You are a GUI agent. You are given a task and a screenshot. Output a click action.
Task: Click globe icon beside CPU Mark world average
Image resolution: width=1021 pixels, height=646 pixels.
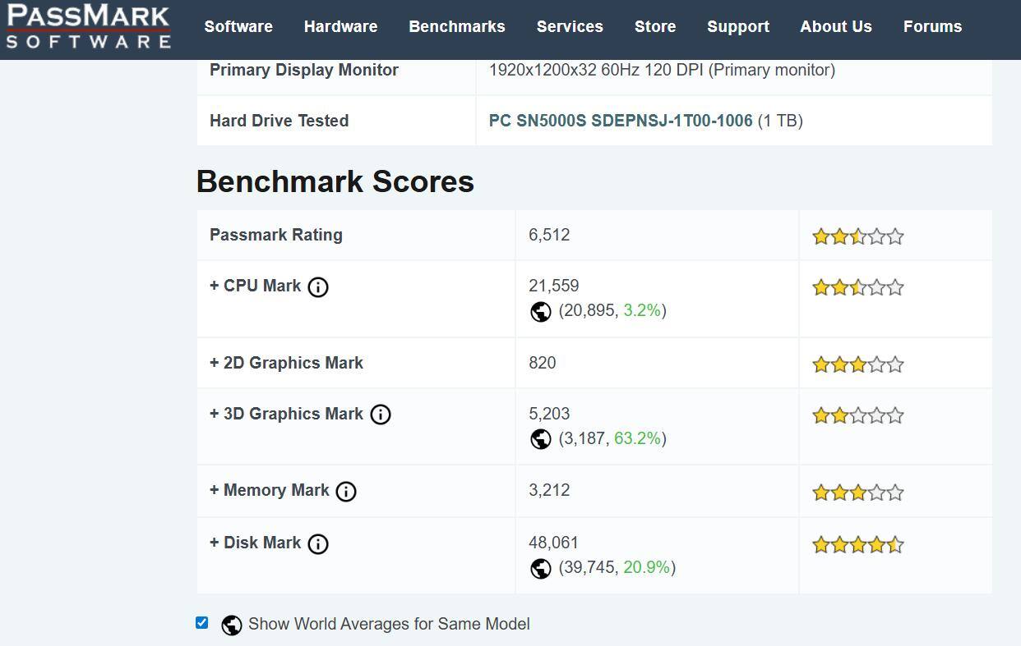click(x=540, y=312)
